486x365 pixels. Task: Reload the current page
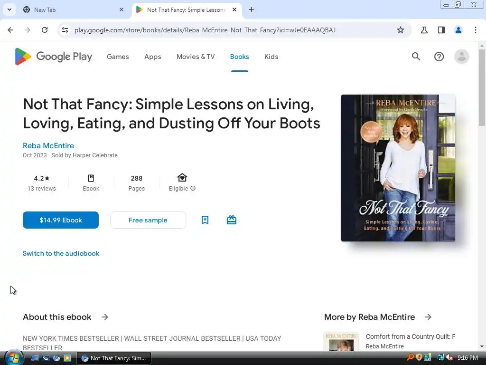pos(45,30)
